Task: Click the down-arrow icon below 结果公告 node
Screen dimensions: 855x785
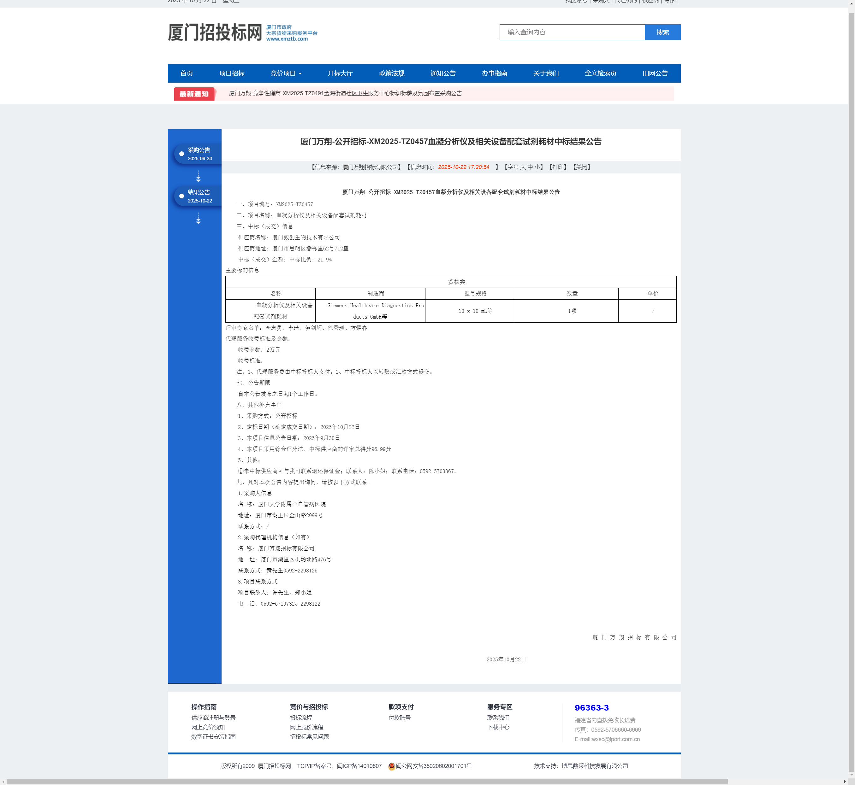Action: click(x=199, y=220)
